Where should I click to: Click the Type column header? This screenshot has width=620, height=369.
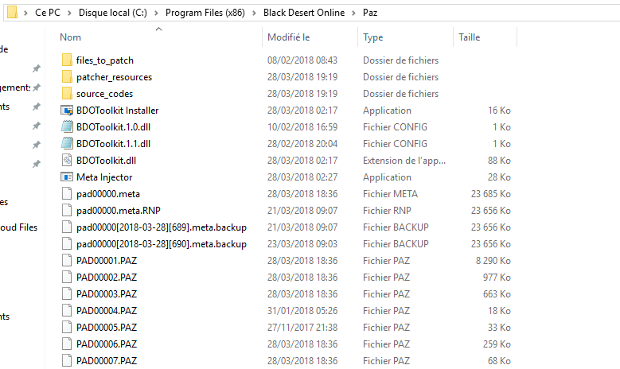pos(373,37)
